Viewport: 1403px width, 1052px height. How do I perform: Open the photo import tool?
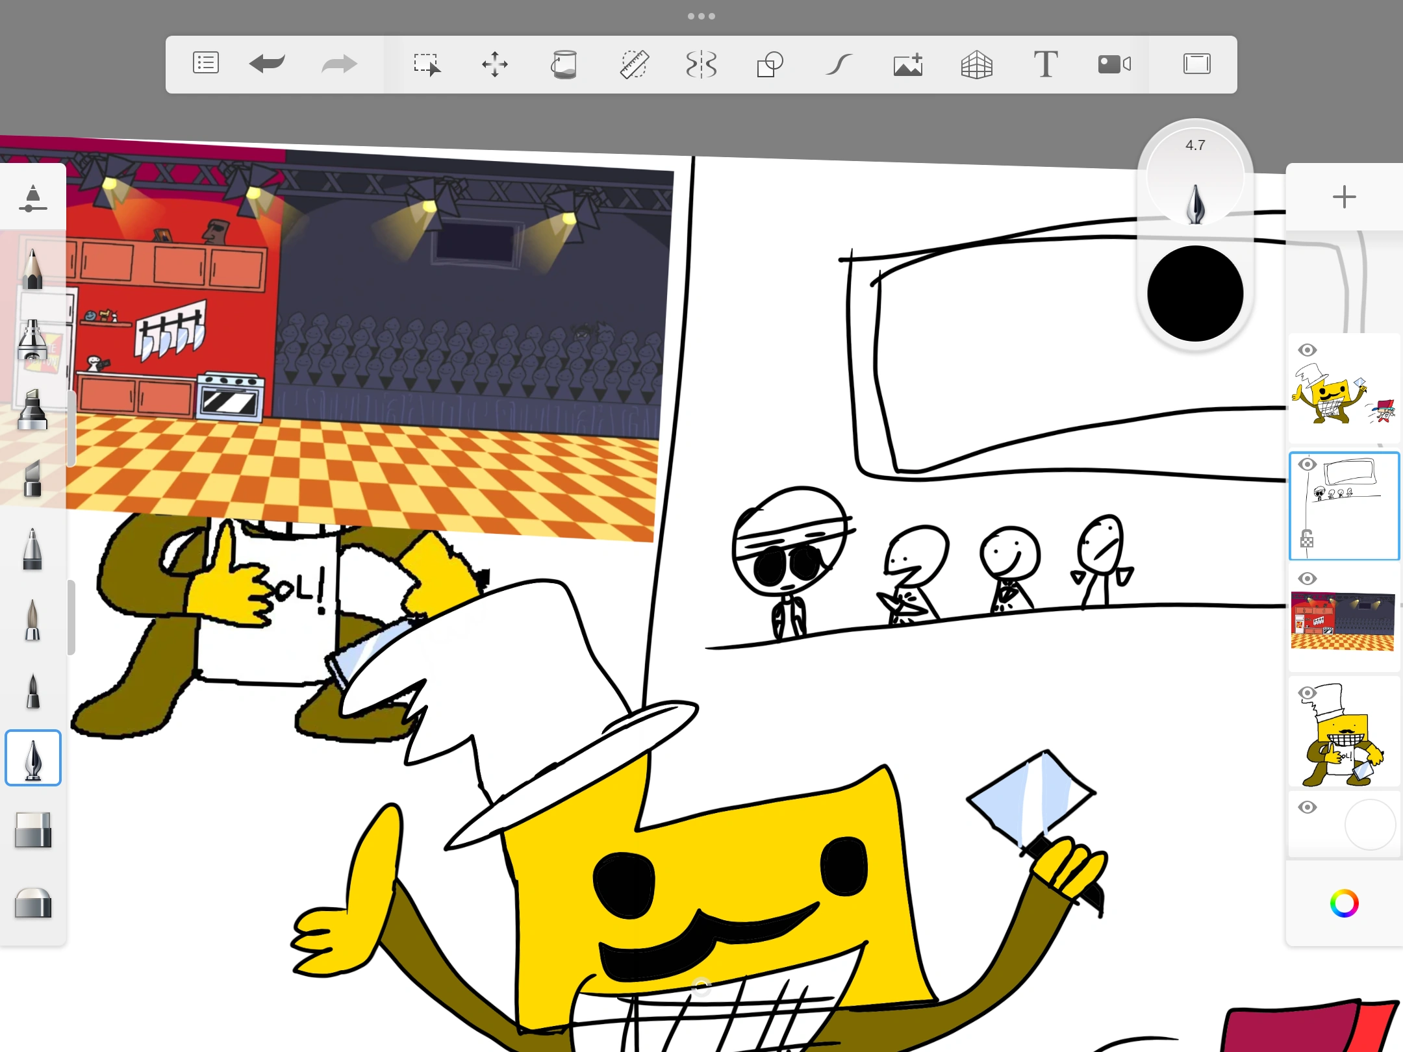[x=907, y=64]
